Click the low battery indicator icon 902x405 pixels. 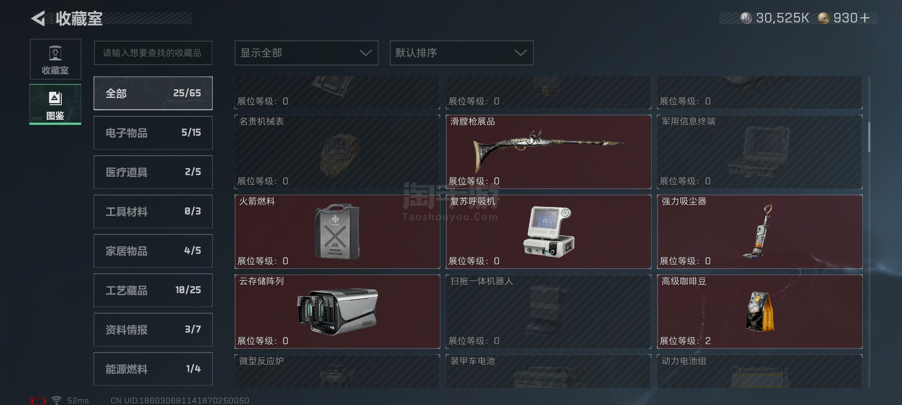coord(38,401)
